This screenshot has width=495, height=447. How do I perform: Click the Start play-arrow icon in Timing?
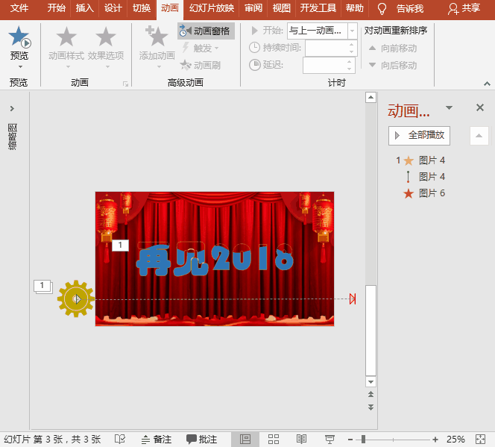[x=254, y=31]
